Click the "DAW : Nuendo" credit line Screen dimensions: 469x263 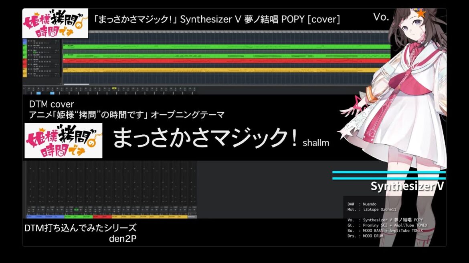[362, 204]
